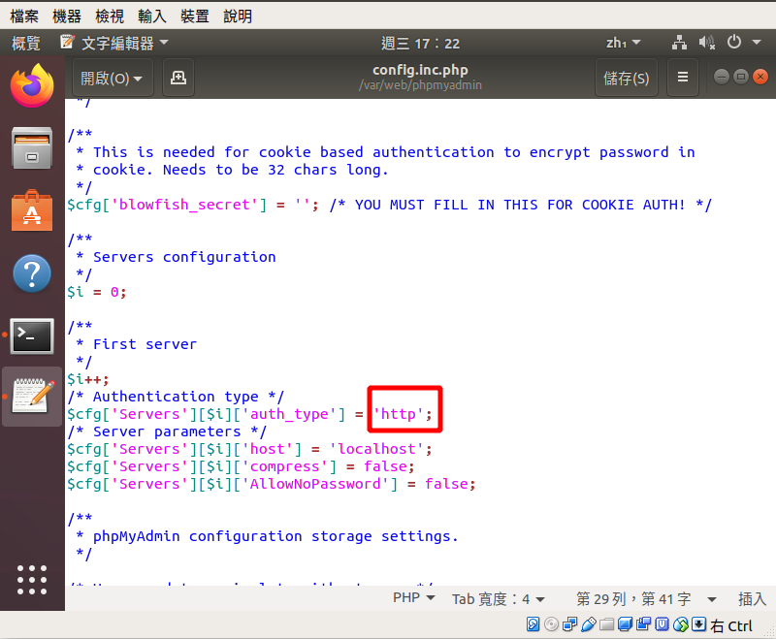Minimize the gedit window
This screenshot has width=776, height=639.
(x=722, y=77)
